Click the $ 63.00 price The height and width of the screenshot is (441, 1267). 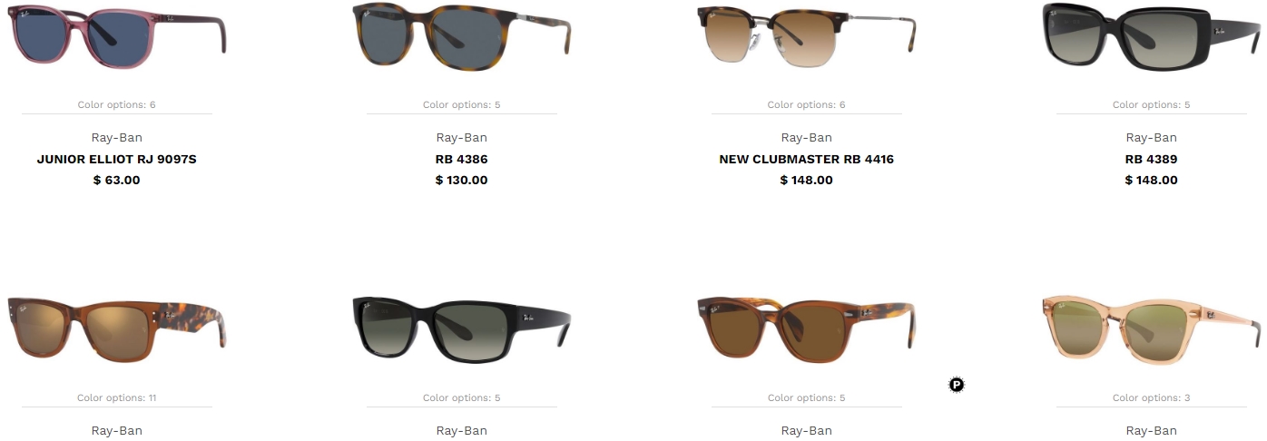(x=117, y=181)
